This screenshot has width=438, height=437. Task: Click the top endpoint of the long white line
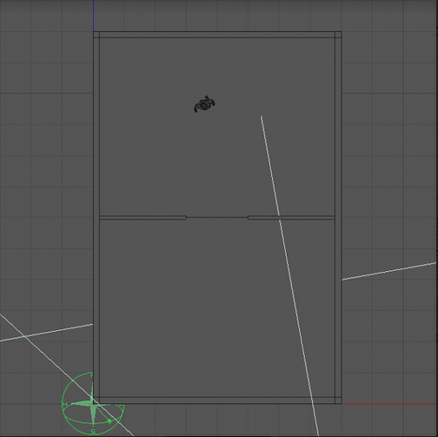[x=262, y=116]
